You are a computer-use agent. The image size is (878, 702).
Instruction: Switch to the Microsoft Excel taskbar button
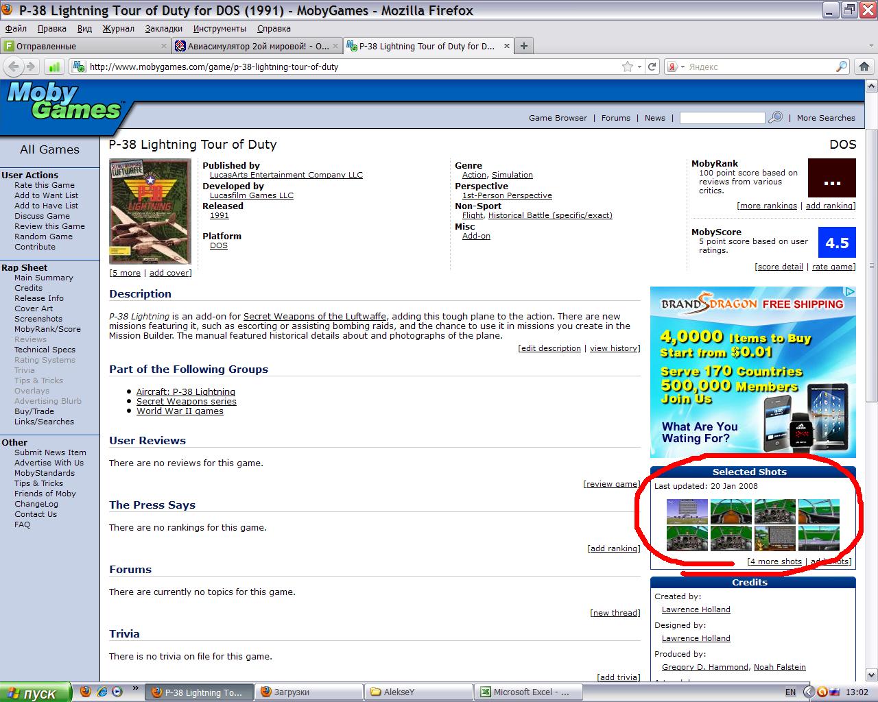pyautogui.click(x=530, y=692)
